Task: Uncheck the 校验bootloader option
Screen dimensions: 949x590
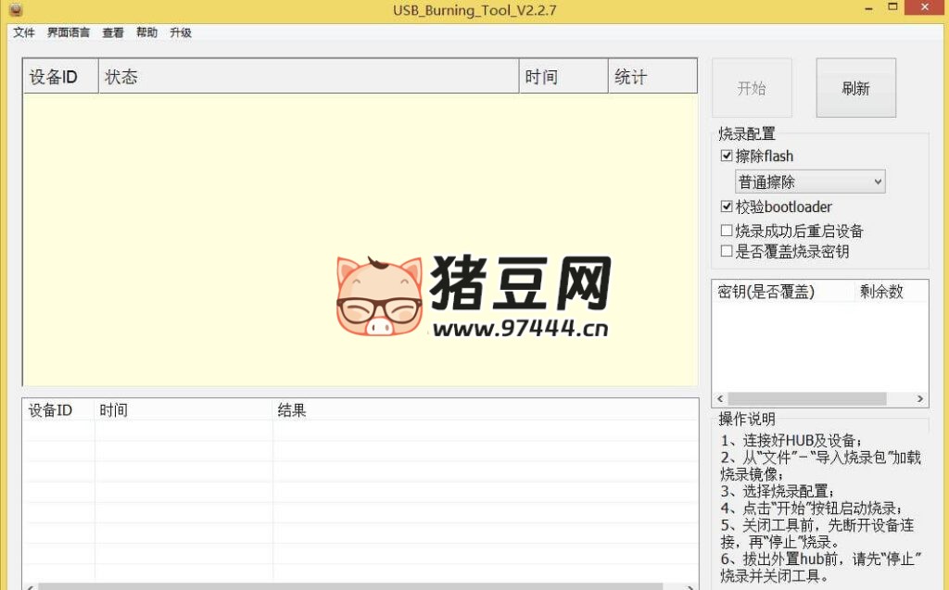Action: pyautogui.click(x=727, y=206)
